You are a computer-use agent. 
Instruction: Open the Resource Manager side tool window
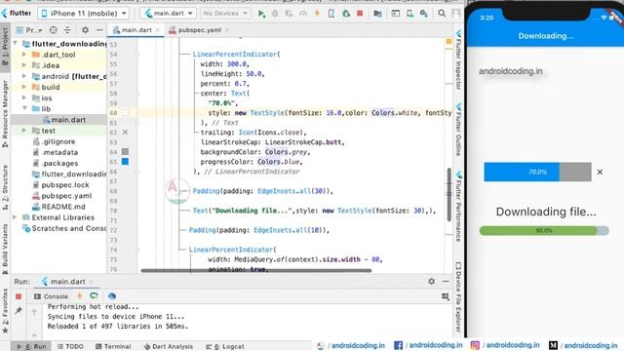point(5,114)
